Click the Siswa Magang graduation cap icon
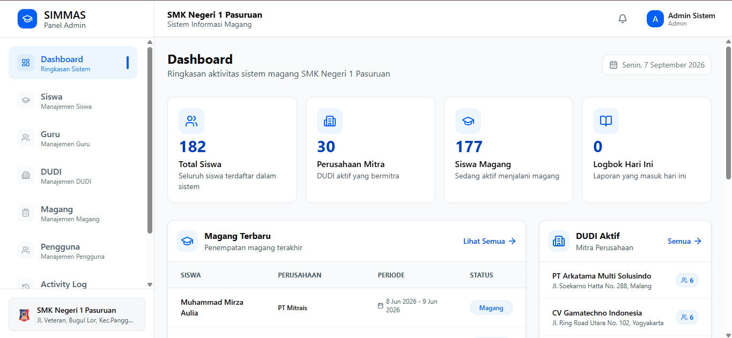Screen dimensions: 732x338 [x=468, y=121]
